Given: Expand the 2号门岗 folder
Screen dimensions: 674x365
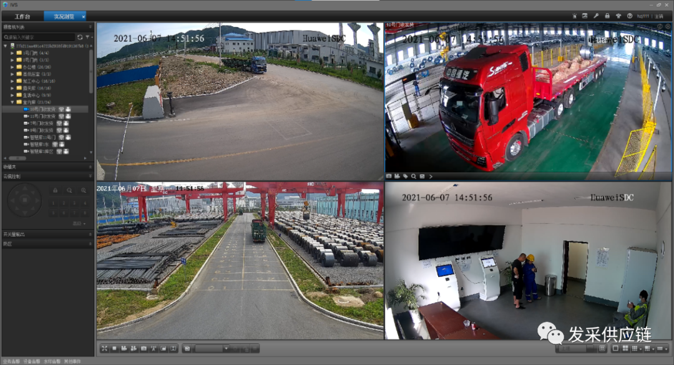Looking at the screenshot, I should [x=12, y=60].
